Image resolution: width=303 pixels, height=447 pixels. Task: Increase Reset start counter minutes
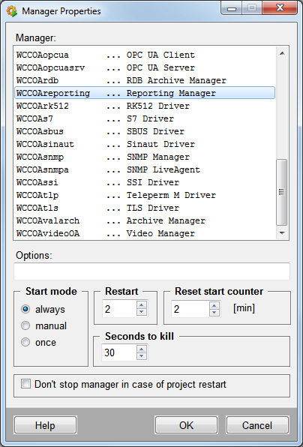[214, 305]
